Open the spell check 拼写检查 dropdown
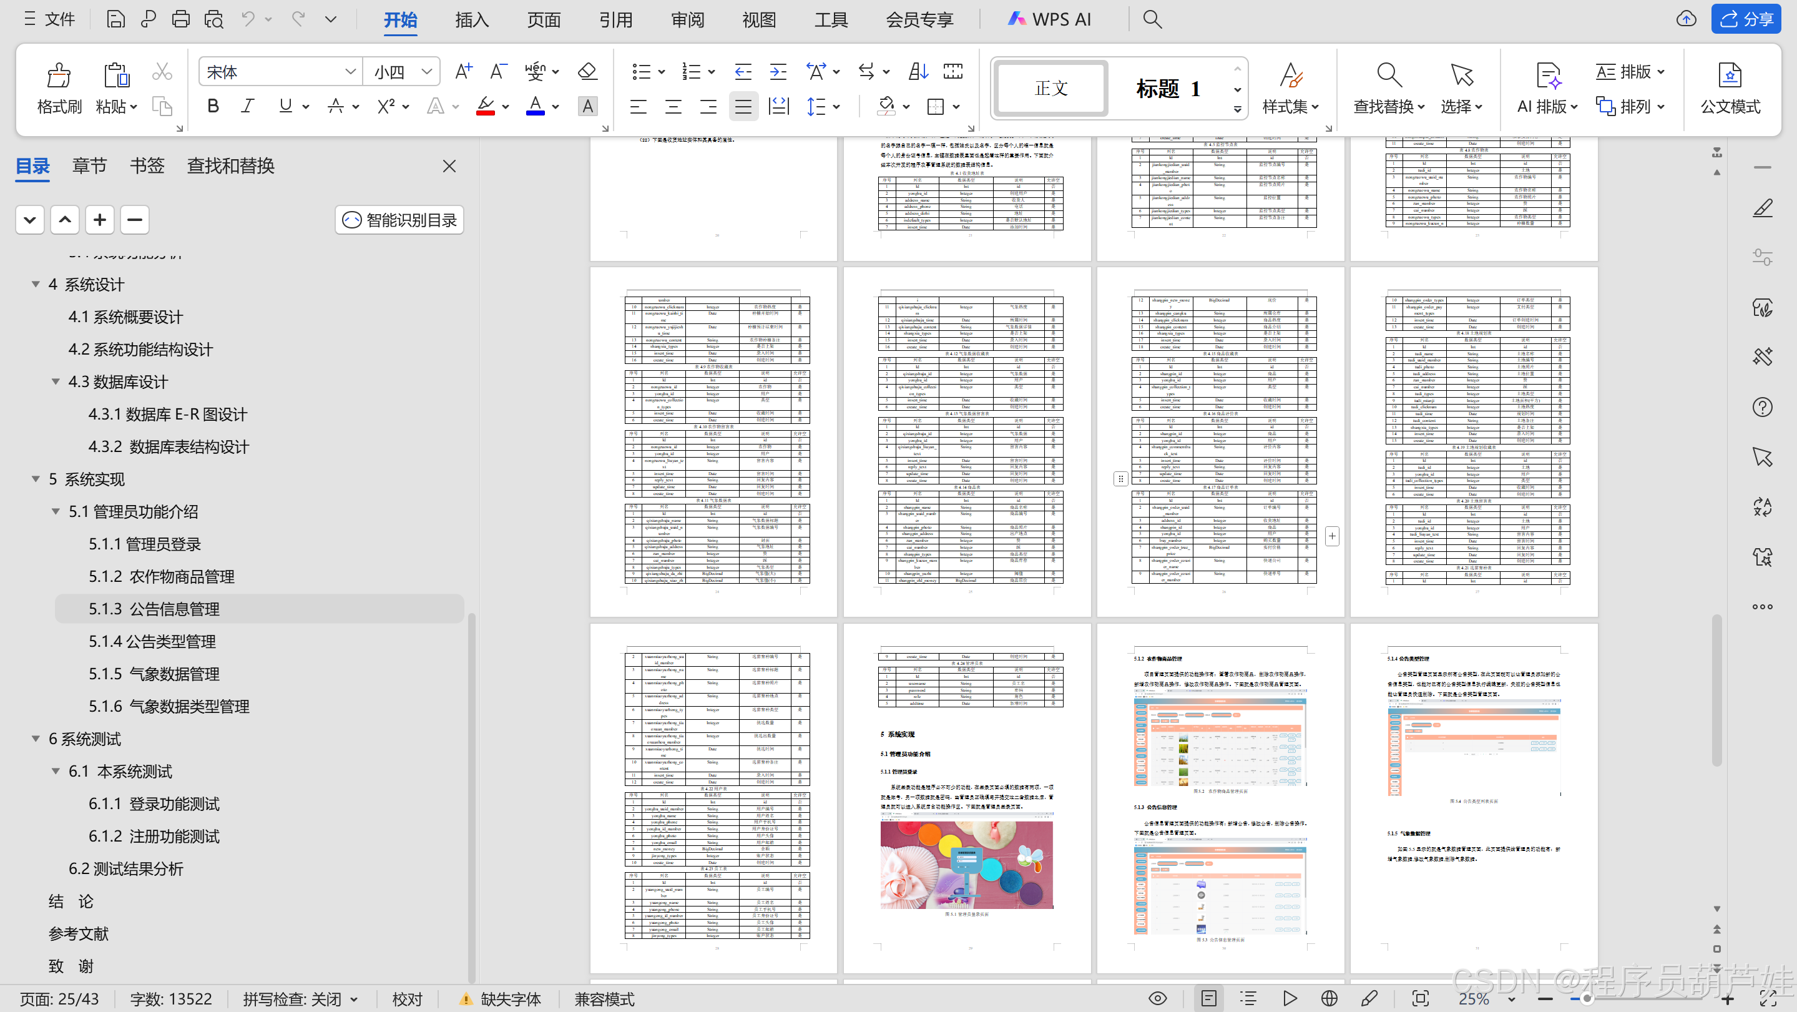 pyautogui.click(x=354, y=1000)
